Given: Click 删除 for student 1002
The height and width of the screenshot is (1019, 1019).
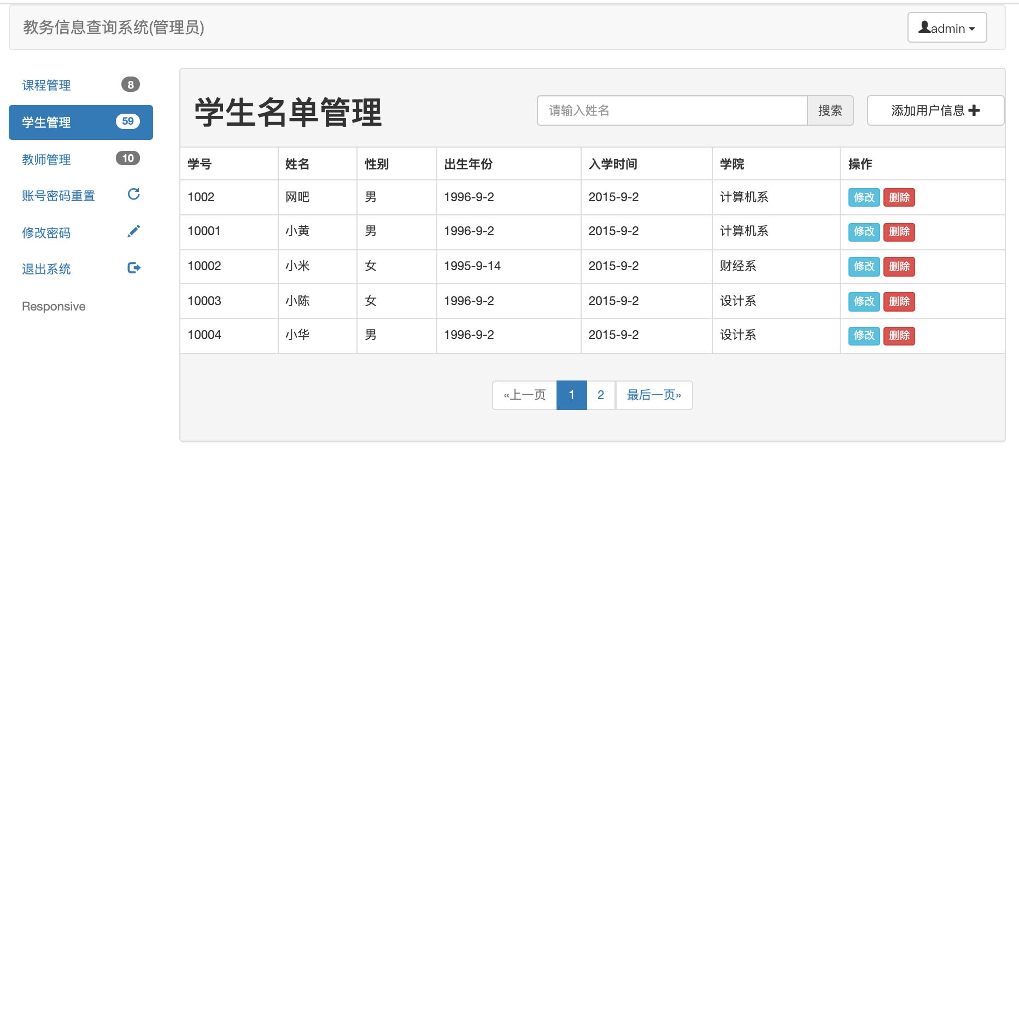Looking at the screenshot, I should [x=899, y=197].
